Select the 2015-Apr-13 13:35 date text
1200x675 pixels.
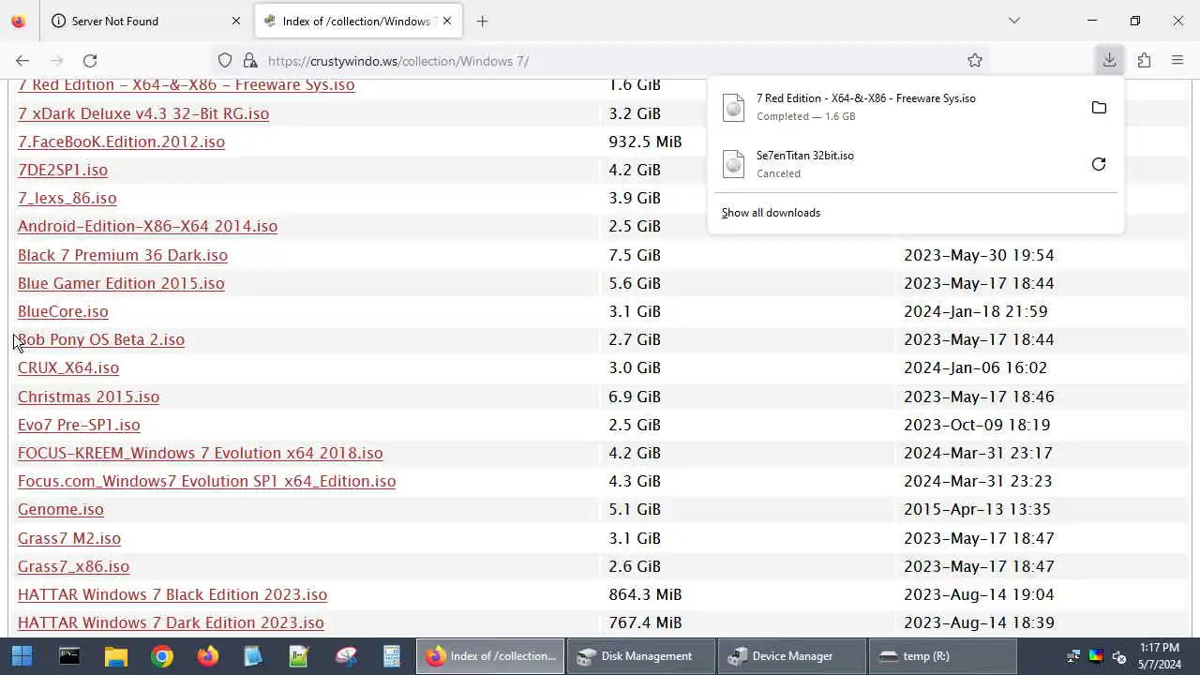[x=977, y=509]
